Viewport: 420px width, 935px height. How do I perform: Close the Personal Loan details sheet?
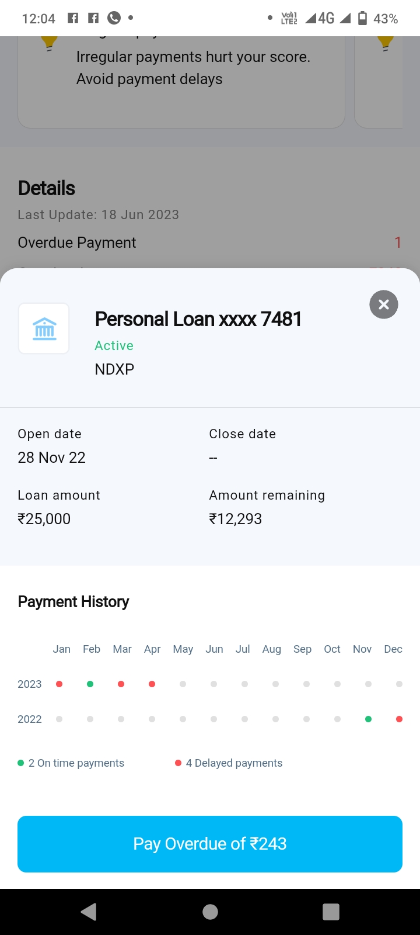pos(383,304)
